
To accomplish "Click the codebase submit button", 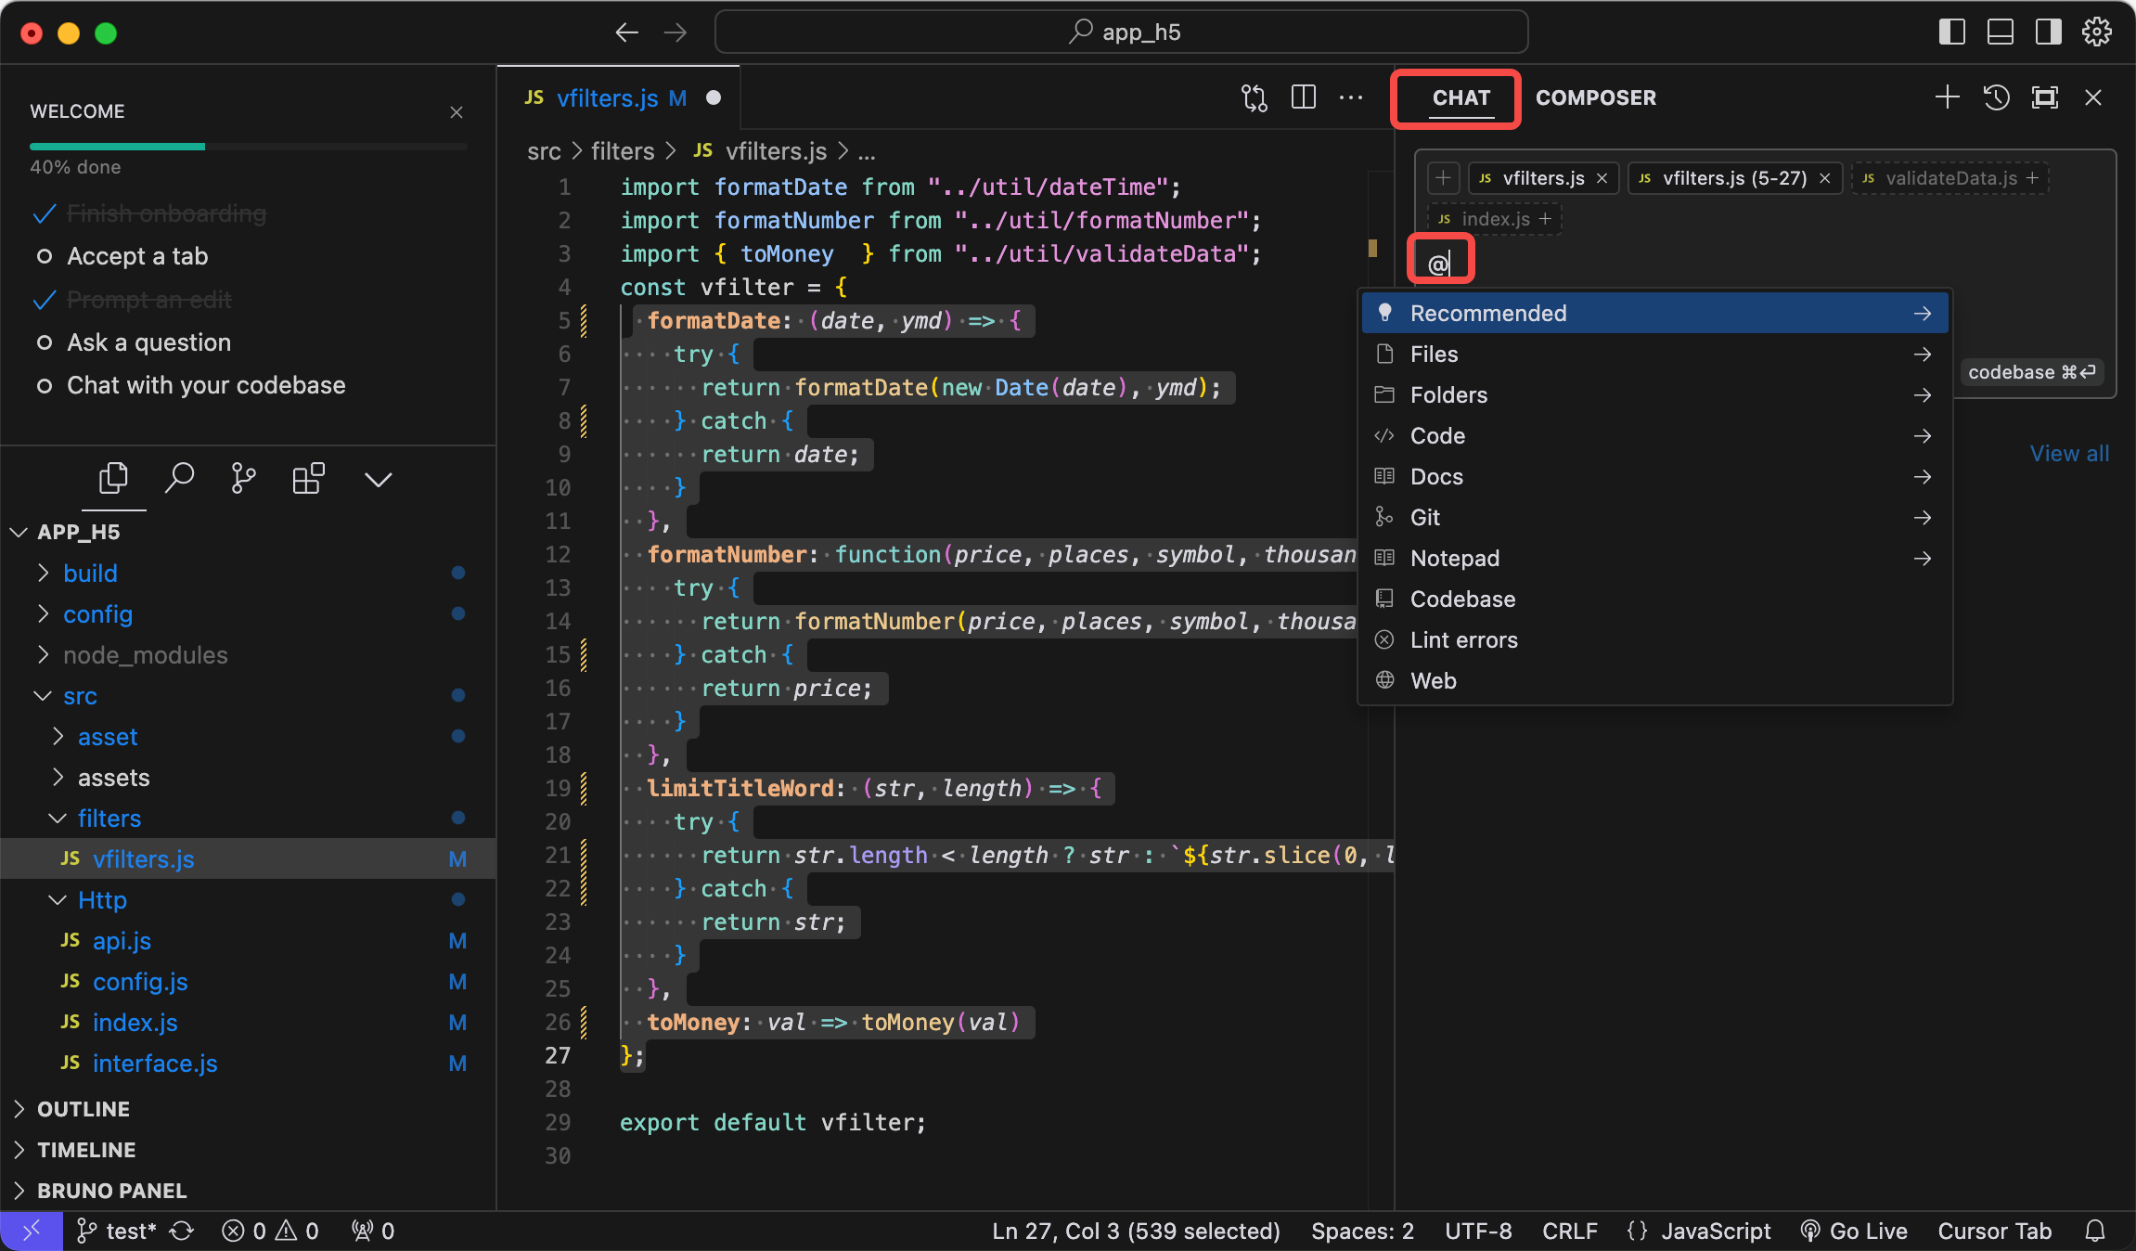I will (x=2031, y=372).
